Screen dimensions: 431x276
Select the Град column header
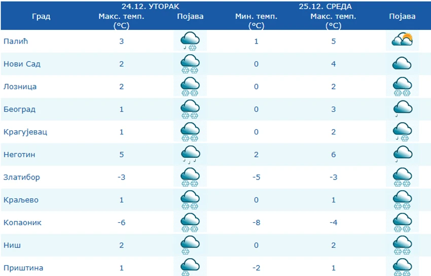click(41, 16)
